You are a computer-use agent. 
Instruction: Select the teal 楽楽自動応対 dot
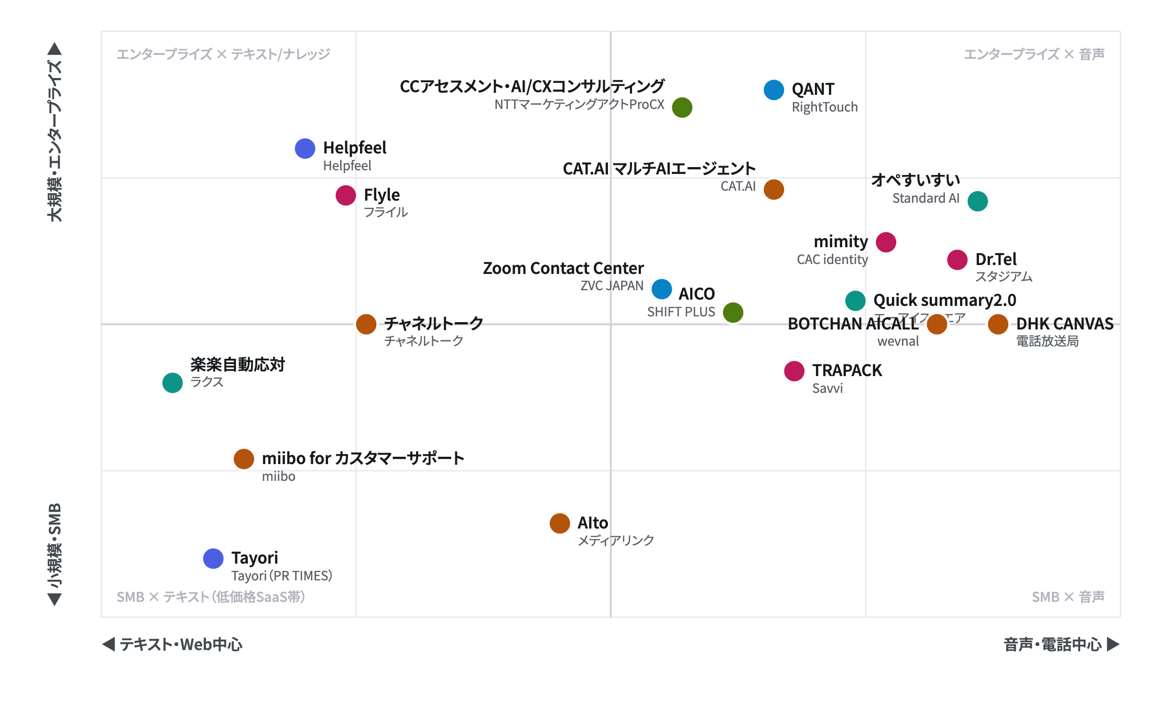coord(172,383)
